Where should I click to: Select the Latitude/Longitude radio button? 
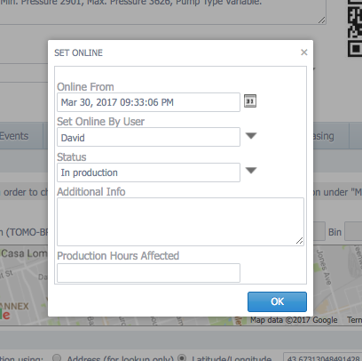click(x=182, y=357)
